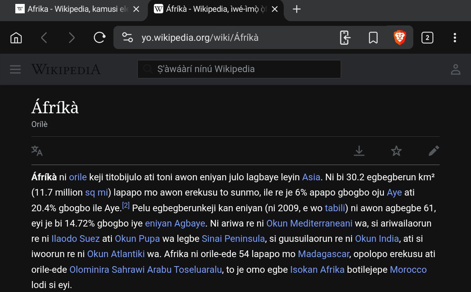Open Wikipedia hamburger main menu

15,69
